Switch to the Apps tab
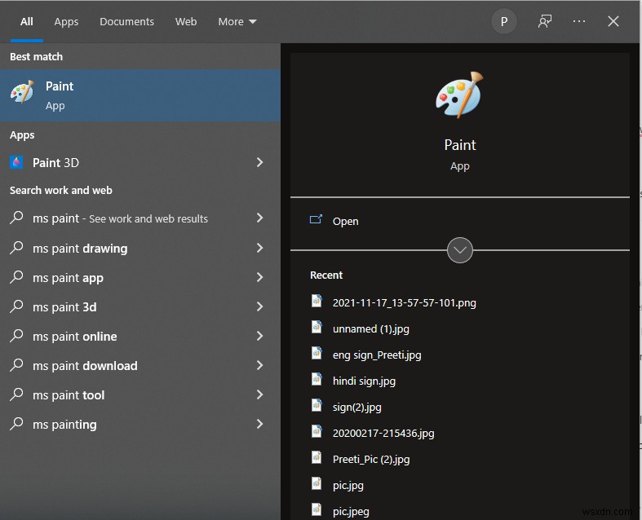This screenshot has height=520, width=642. [x=66, y=22]
